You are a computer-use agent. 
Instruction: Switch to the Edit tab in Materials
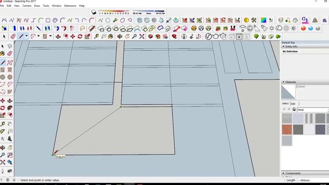coord(293,104)
